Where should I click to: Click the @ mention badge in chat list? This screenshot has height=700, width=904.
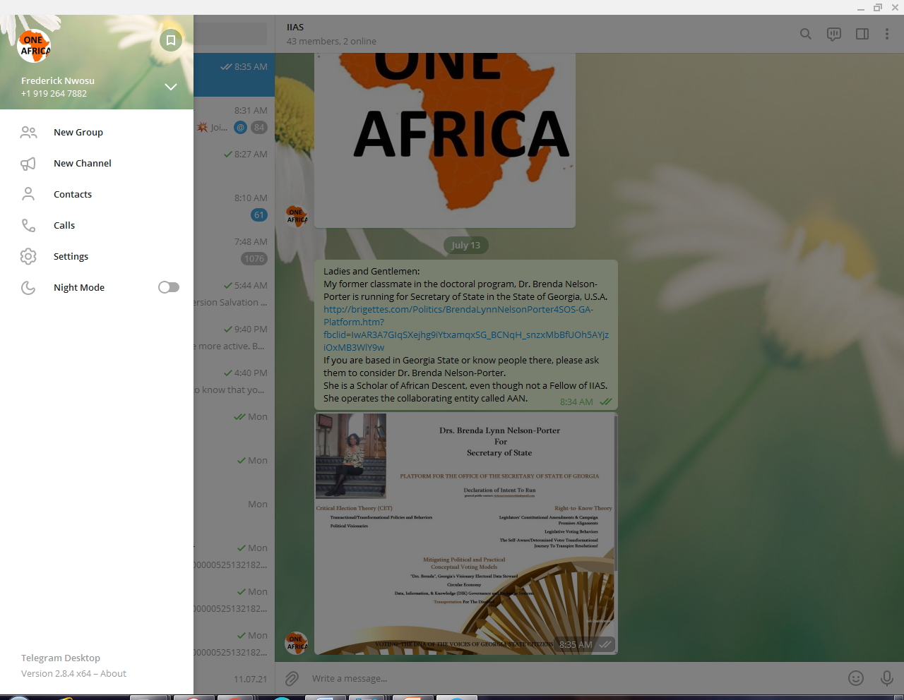coord(241,128)
